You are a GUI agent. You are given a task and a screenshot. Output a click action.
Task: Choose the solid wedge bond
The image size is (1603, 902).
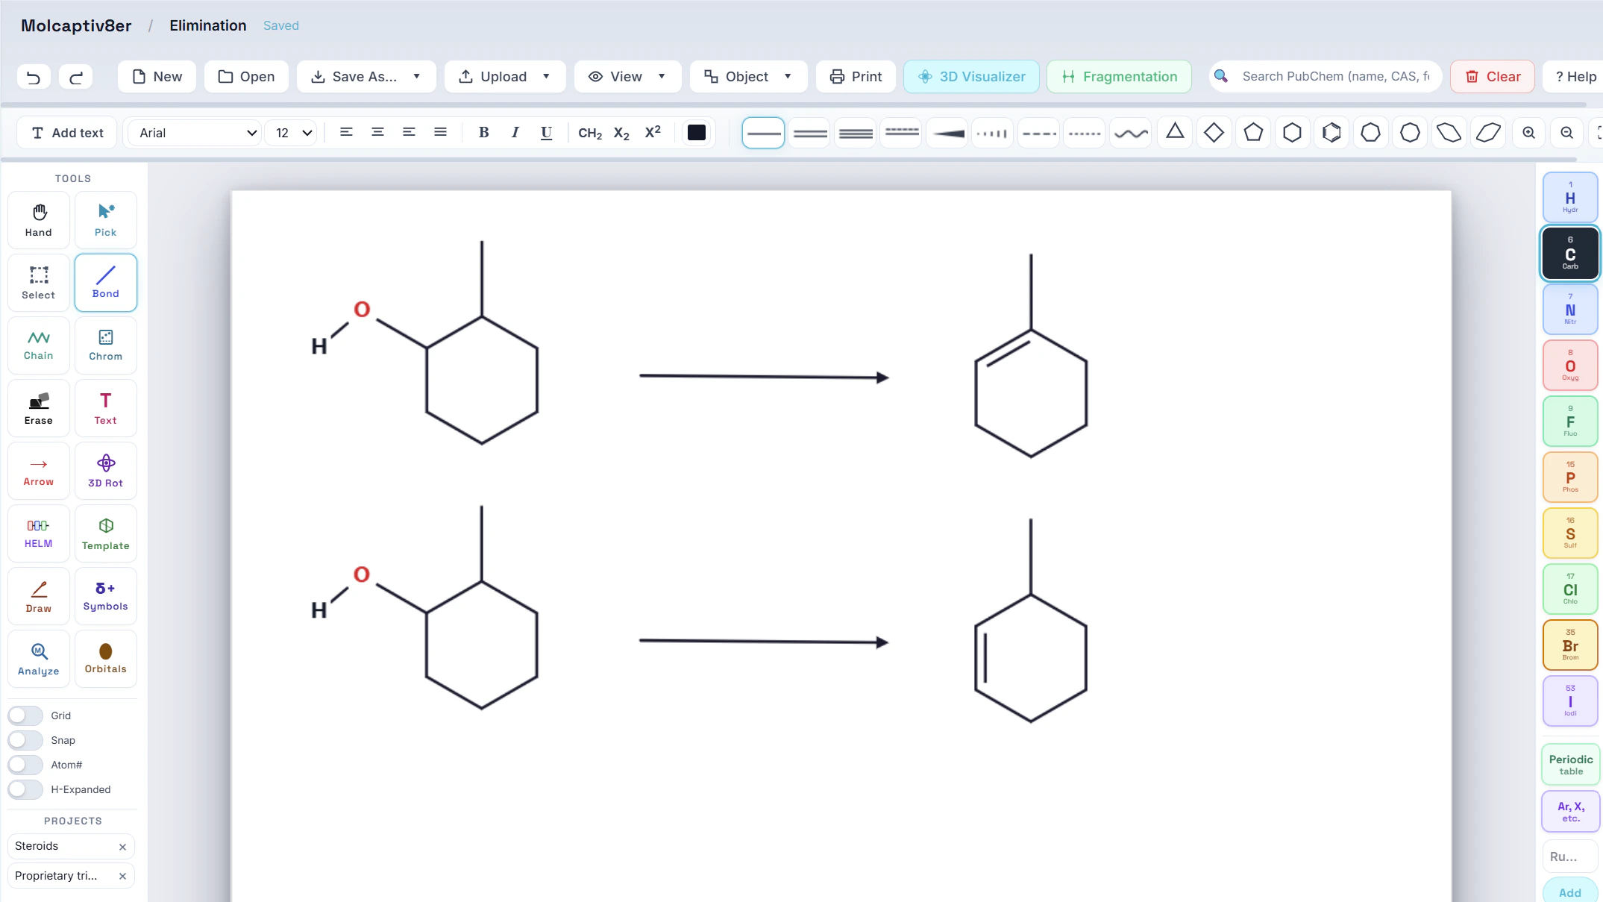point(948,133)
